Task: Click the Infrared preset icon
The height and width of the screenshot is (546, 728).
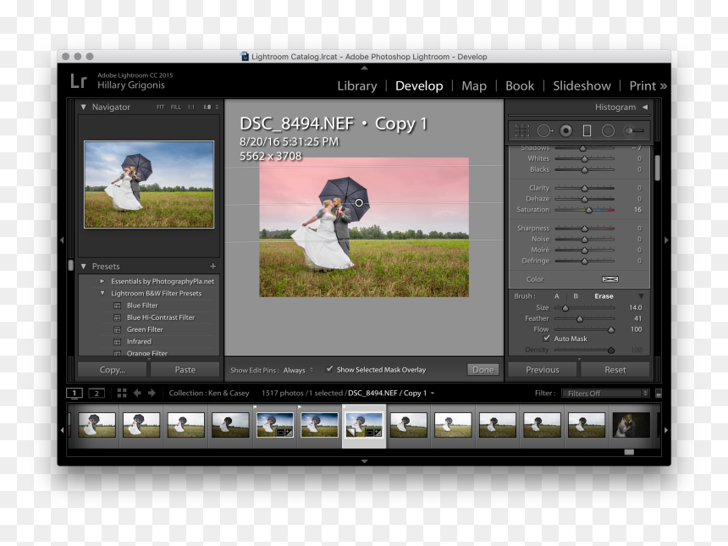Action: 118,342
